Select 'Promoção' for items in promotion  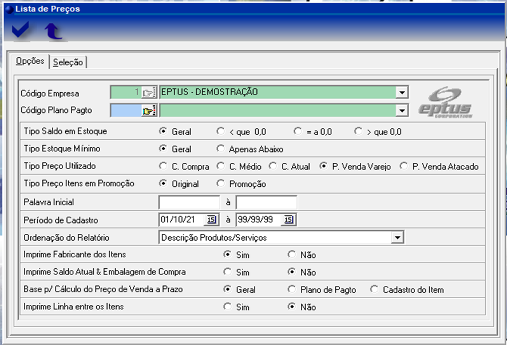click(221, 184)
